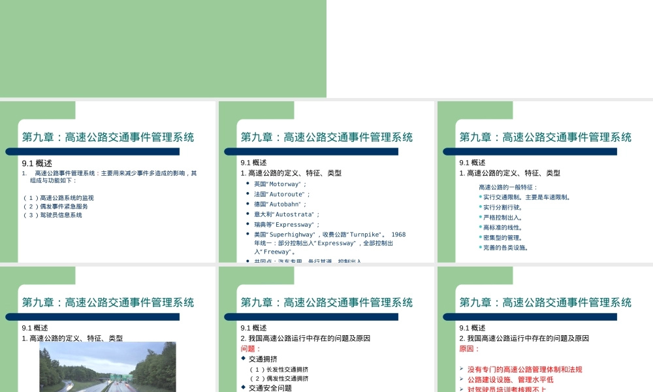This screenshot has height=392, width=653.
Task: Click the line （3）驾驶员信息系统
Action: [x=52, y=215]
